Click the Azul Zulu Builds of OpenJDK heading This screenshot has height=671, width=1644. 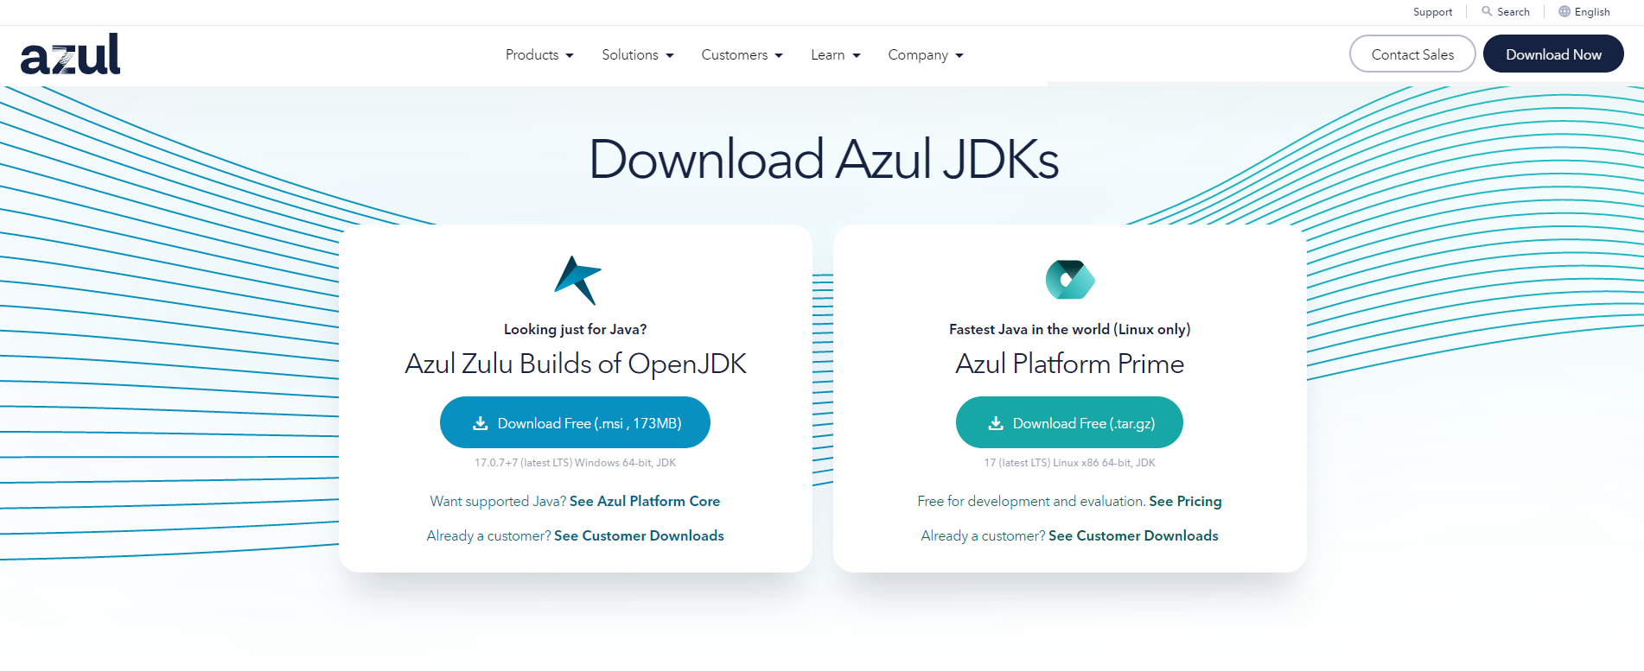pos(576,364)
